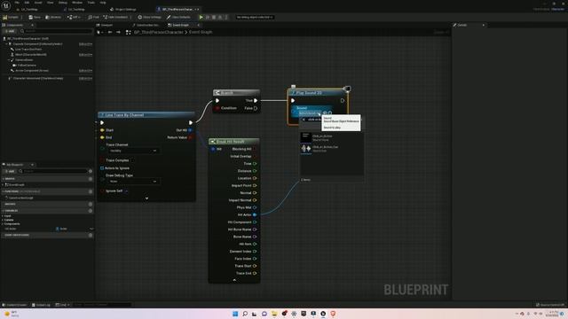Select the first sound asset thumbnail
Viewport: 568px width, 319px height.
(x=305, y=137)
